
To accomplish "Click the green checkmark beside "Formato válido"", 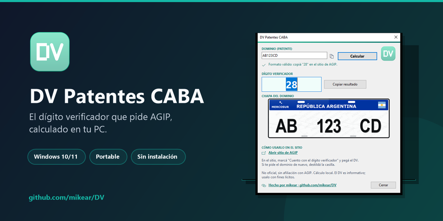I will (x=264, y=65).
